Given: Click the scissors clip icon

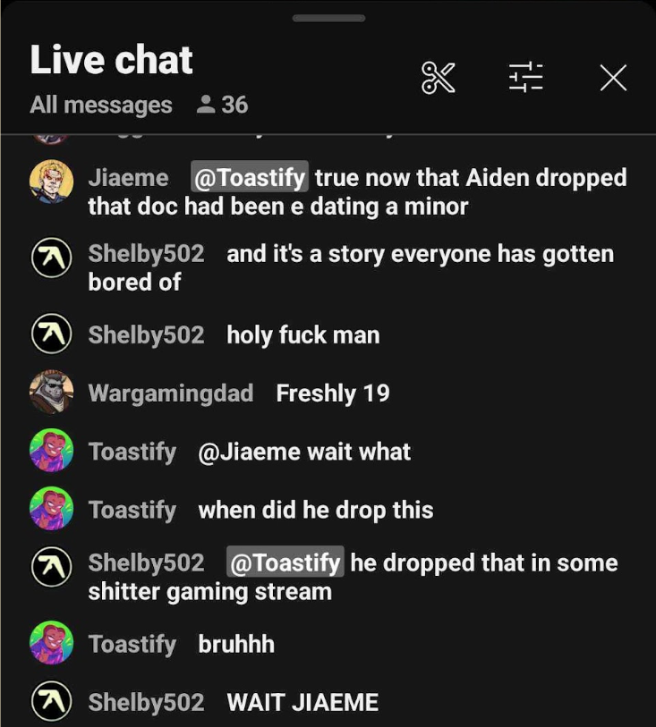Looking at the screenshot, I should click(x=438, y=78).
